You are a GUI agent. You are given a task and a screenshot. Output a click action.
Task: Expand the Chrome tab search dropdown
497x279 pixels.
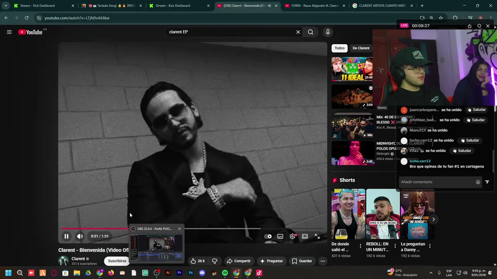[x=5, y=6]
